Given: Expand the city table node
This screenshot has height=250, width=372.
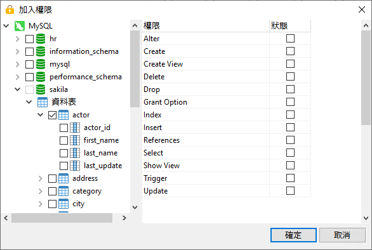Looking at the screenshot, I should coord(41,204).
